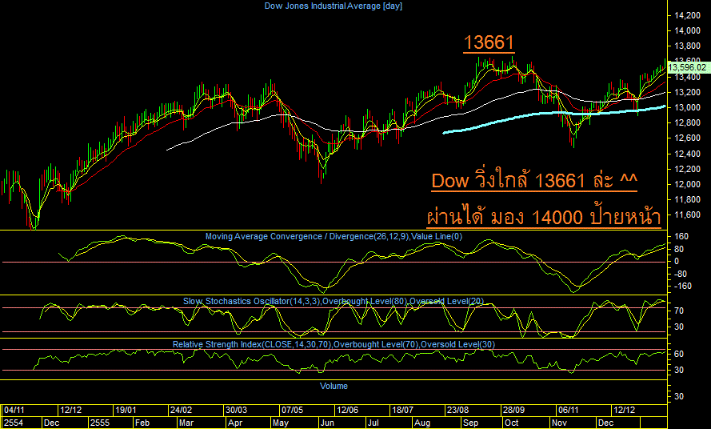711x429 pixels.
Task: Click the 13,000 price axis label
Action: [687, 107]
